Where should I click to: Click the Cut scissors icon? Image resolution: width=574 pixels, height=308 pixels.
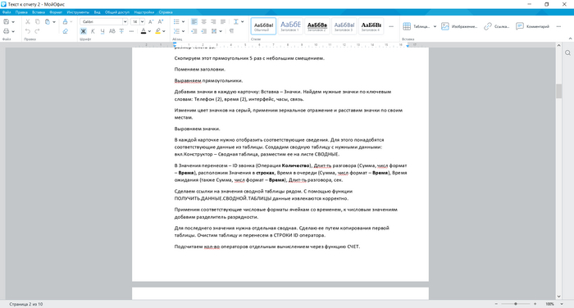(27, 22)
